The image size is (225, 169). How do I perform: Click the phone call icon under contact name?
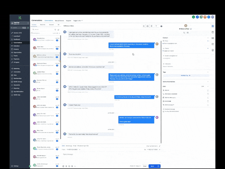click(184, 33)
